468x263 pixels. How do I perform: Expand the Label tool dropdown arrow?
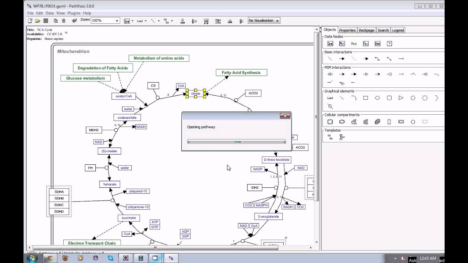[146, 21]
